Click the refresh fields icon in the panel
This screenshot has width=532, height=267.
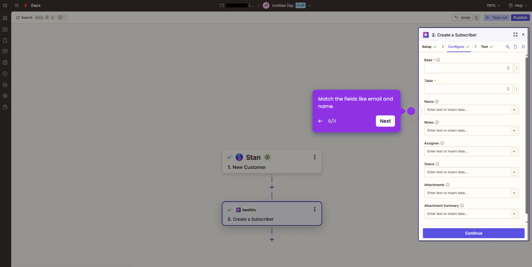pos(515,46)
